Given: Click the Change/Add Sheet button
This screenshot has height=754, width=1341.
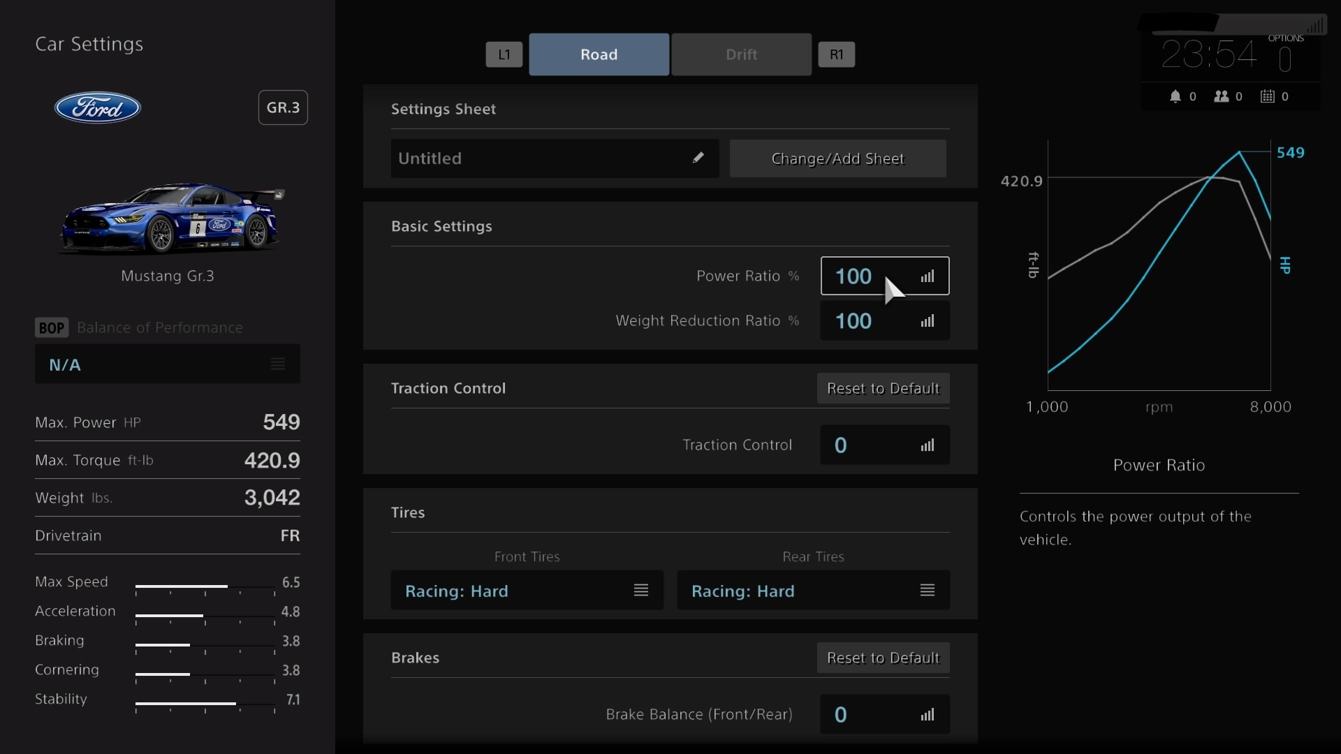Looking at the screenshot, I should click(x=837, y=158).
